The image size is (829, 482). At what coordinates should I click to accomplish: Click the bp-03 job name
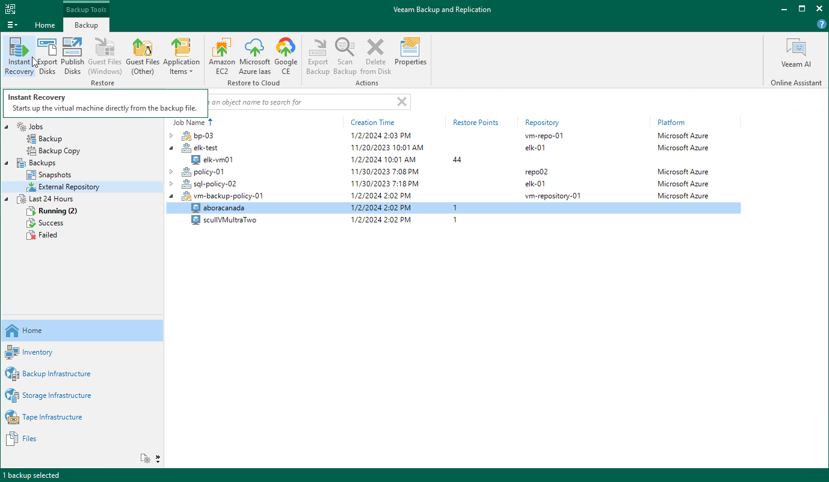click(203, 136)
